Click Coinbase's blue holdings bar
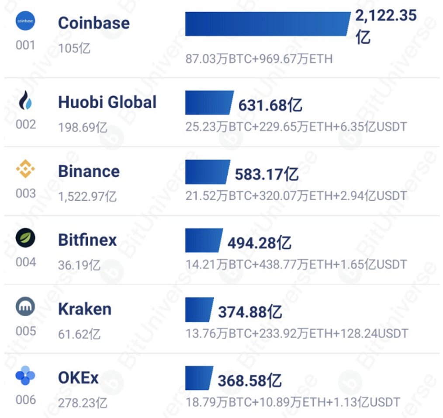Screen dimensions: 443x418 [x=266, y=24]
